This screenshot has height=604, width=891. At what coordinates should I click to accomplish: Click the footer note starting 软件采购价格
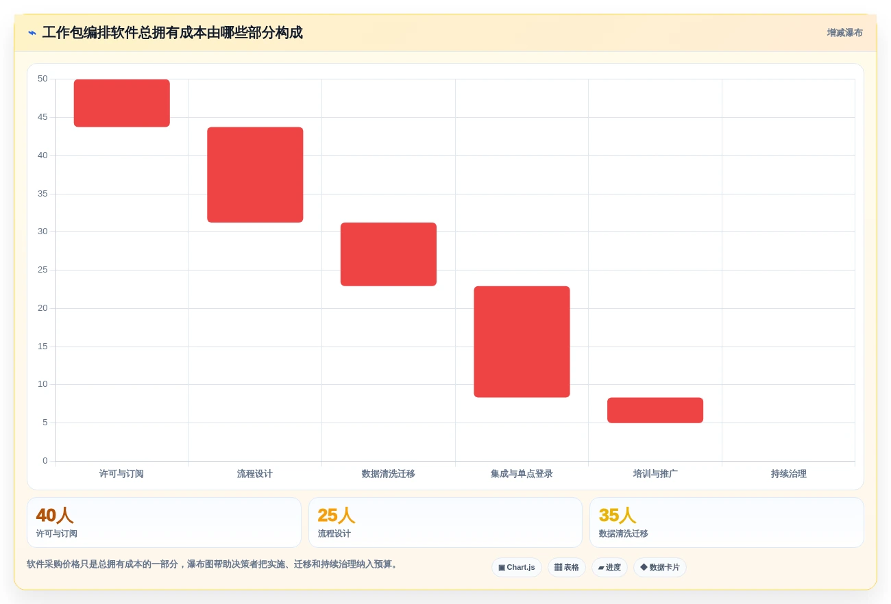[213, 564]
